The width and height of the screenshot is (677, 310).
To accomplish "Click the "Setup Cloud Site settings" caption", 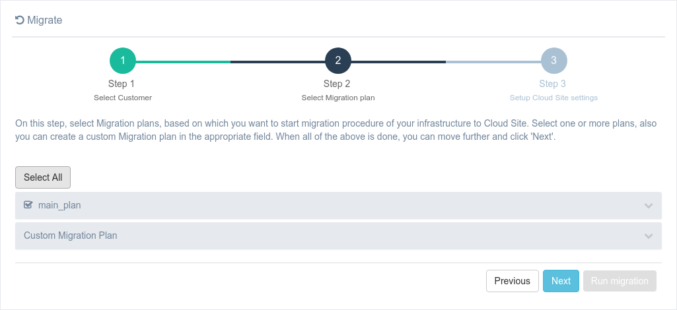I will [x=553, y=98].
